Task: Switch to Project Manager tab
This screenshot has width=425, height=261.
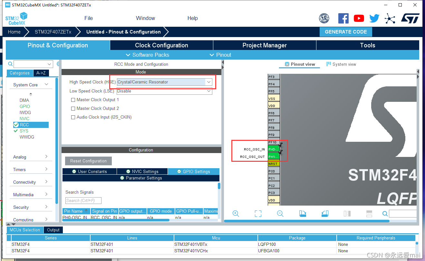Action: coord(265,45)
